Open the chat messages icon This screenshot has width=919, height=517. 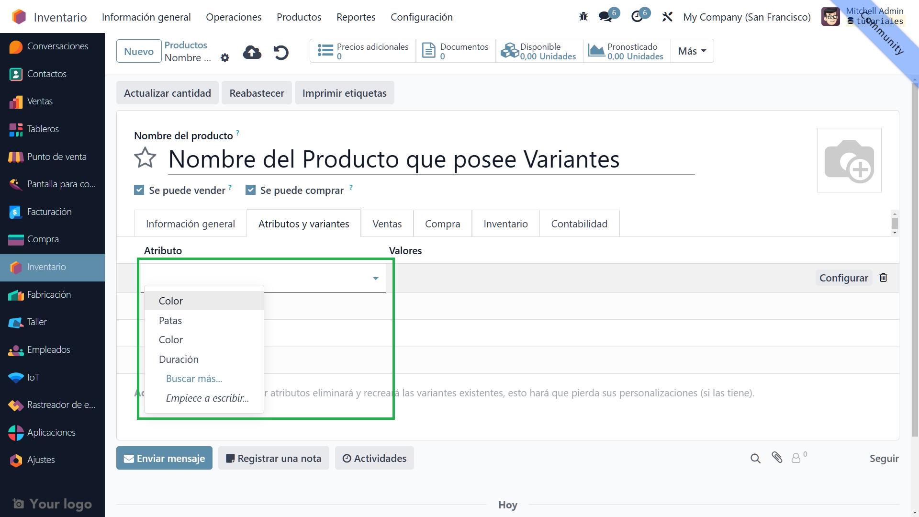605,17
